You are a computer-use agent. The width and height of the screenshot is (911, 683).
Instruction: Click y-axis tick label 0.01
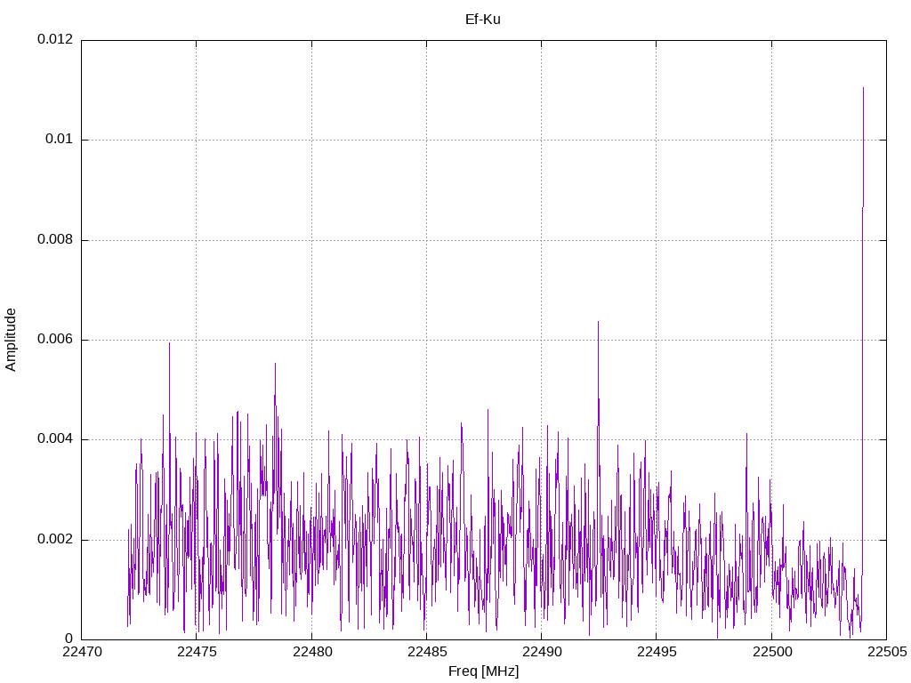(60, 139)
